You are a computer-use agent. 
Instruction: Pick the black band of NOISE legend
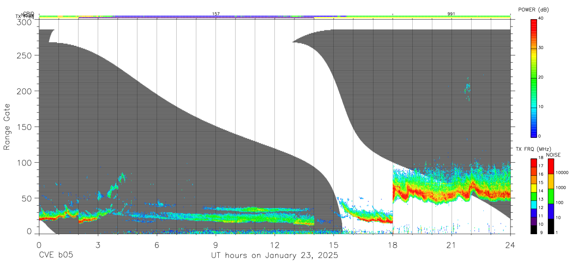click(x=551, y=226)
